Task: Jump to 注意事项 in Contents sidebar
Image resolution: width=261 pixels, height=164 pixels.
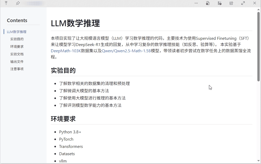Action: 17,69
